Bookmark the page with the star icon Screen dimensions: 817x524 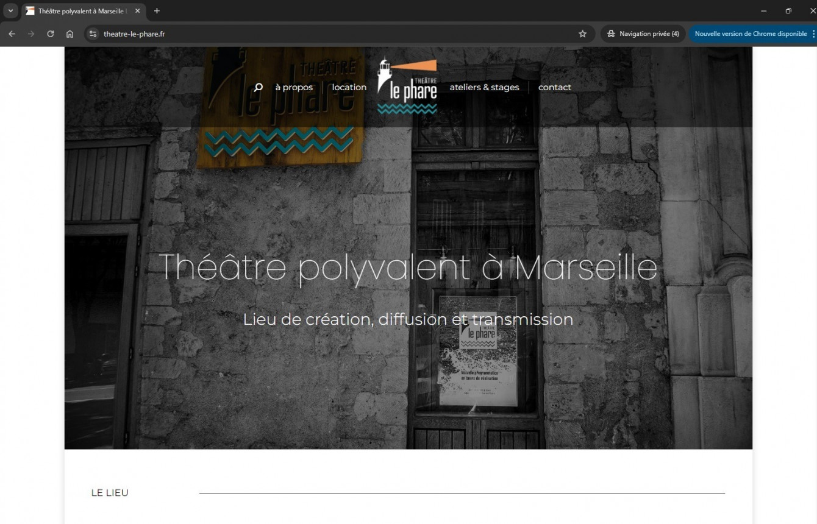(x=582, y=34)
